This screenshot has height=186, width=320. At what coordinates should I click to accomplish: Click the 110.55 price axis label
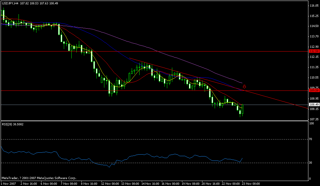click(314, 78)
